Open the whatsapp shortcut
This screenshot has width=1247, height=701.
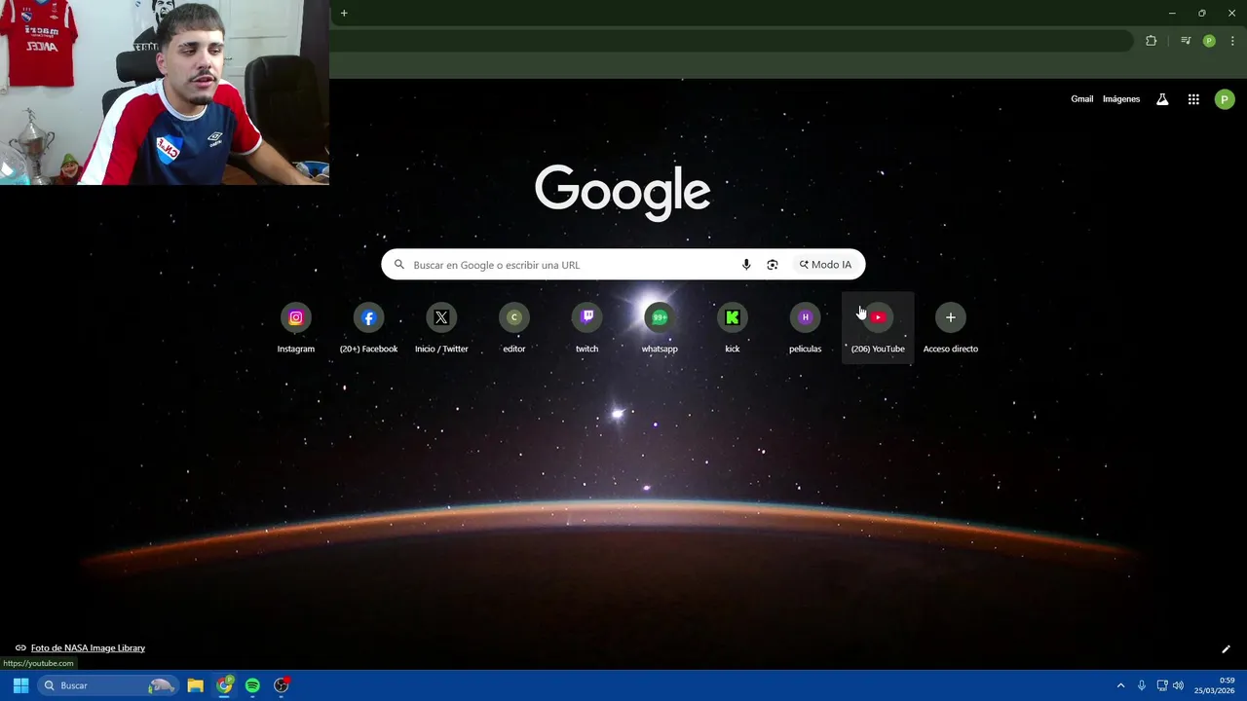point(660,328)
